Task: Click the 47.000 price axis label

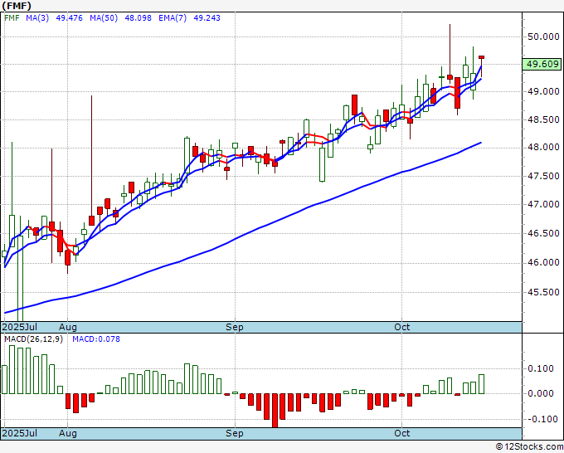Action: 543,204
